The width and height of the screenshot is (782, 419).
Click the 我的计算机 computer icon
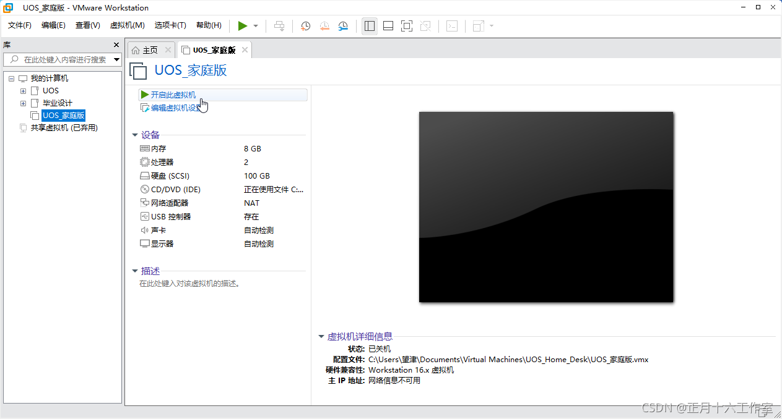tap(23, 78)
